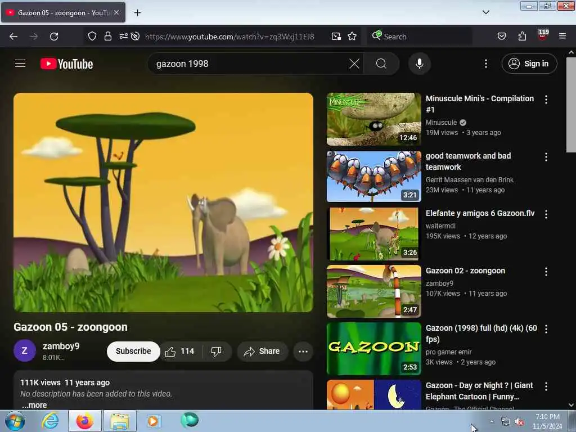The image size is (576, 432).
Task: Click the muted volume tray icon
Action: (x=519, y=422)
